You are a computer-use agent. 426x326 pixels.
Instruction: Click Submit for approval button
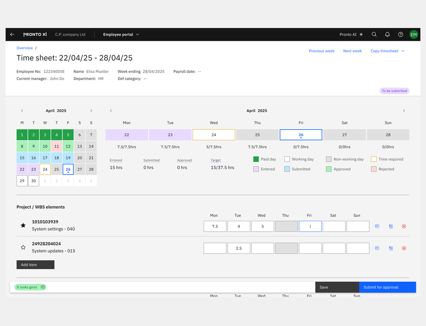tap(387, 287)
